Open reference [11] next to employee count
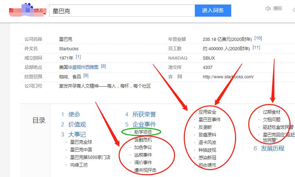The height and width of the screenshot is (177, 295). tap(256, 47)
